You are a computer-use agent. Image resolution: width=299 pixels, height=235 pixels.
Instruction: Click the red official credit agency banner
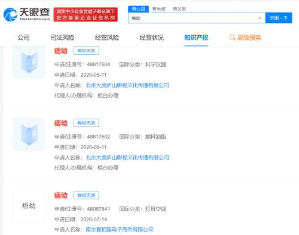point(86,14)
